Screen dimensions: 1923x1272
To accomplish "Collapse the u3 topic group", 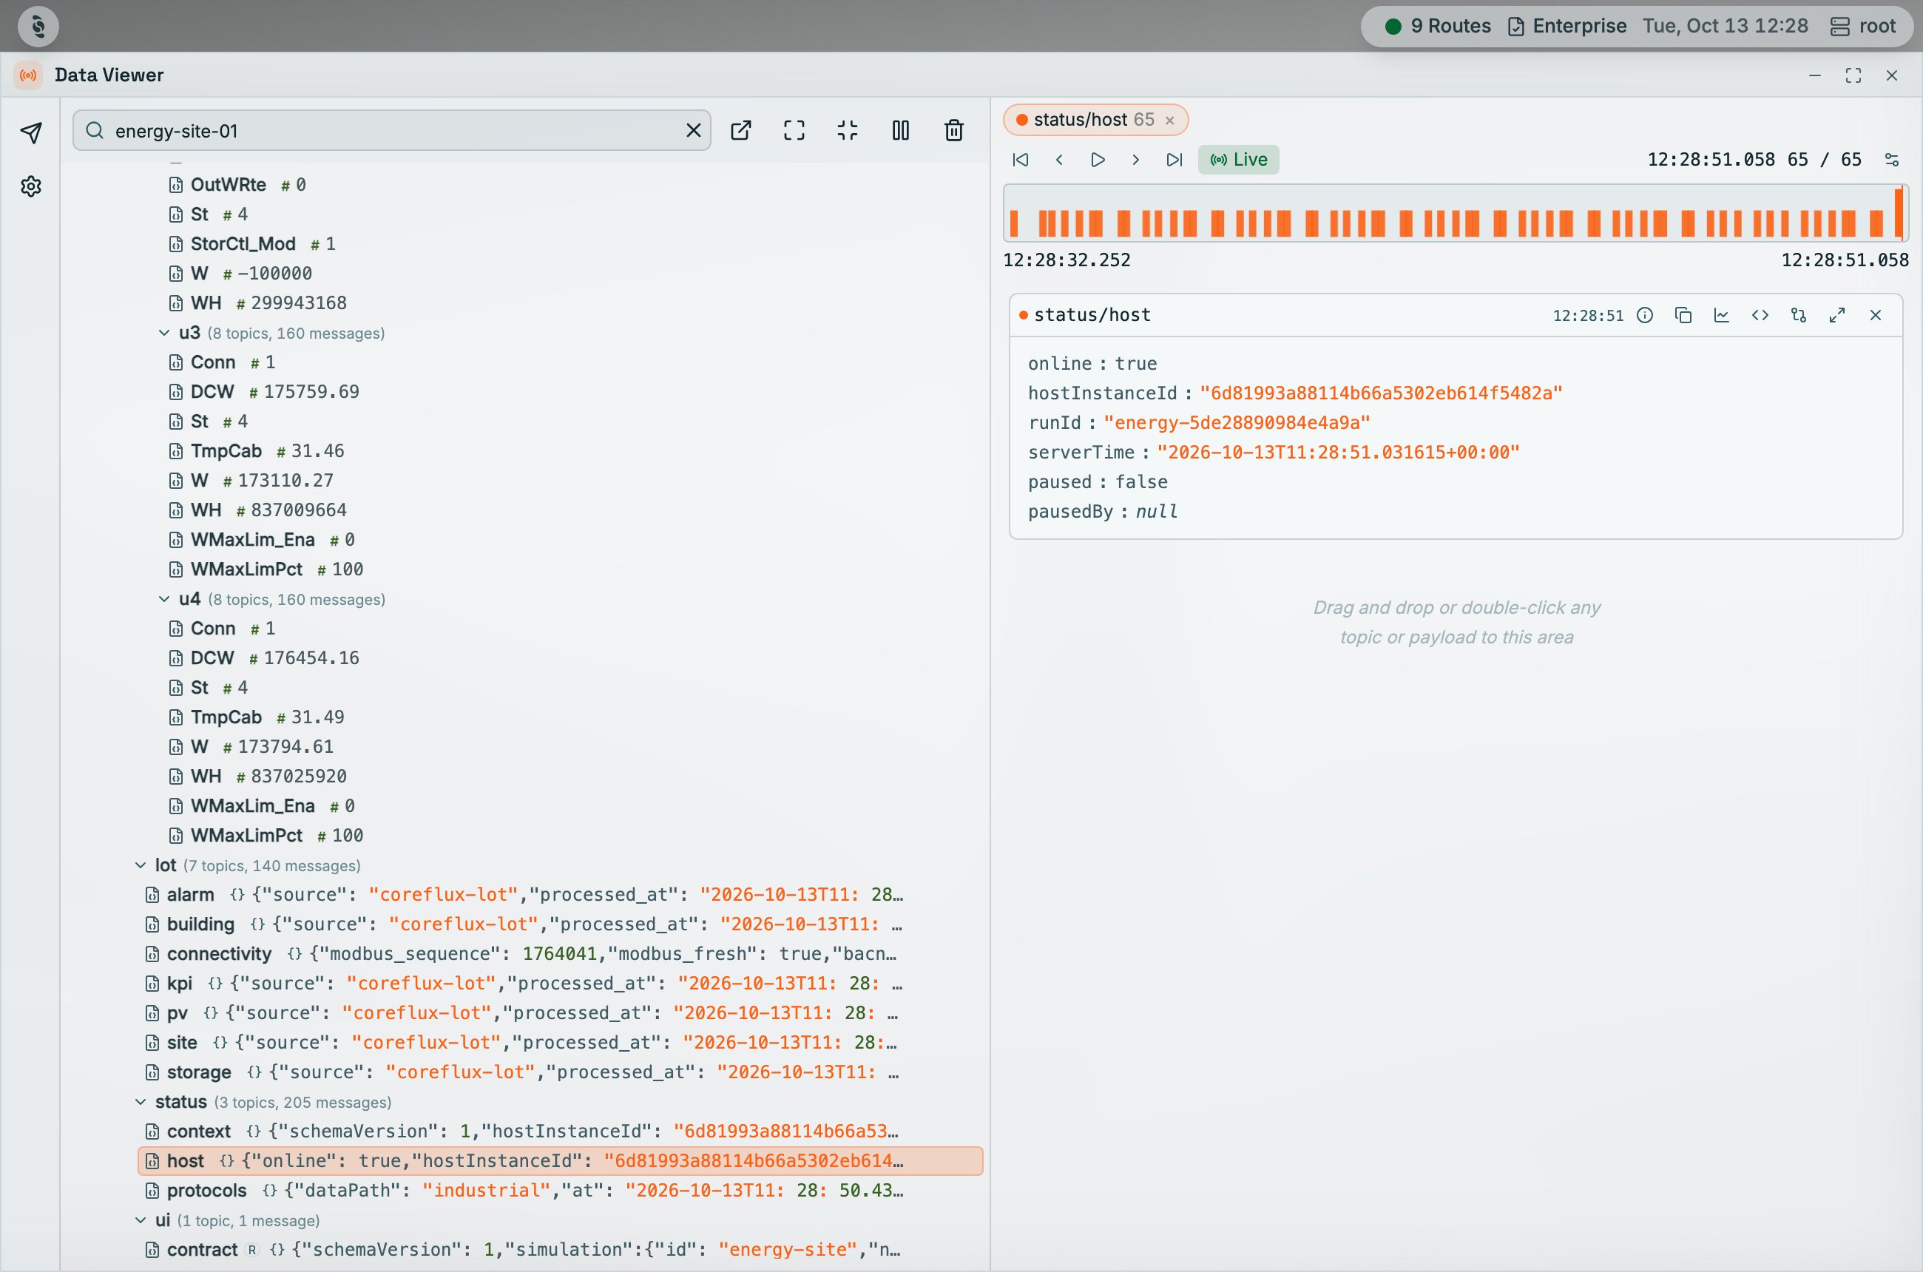I will 164,334.
